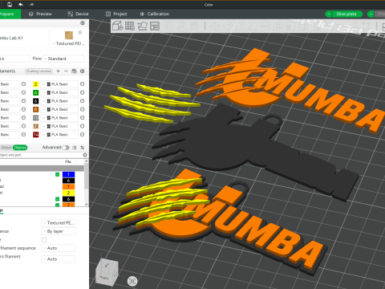Image resolution: width=385 pixels, height=289 pixels.
Task: Switch to Objects settings mode
Action: pyautogui.click(x=20, y=148)
